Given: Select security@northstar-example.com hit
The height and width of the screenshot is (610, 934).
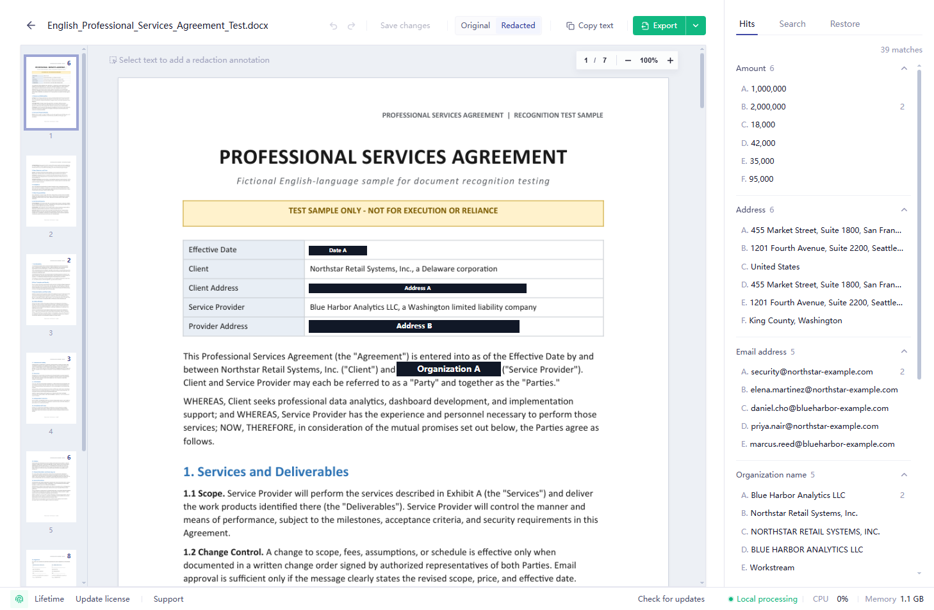Looking at the screenshot, I should click(823, 372).
